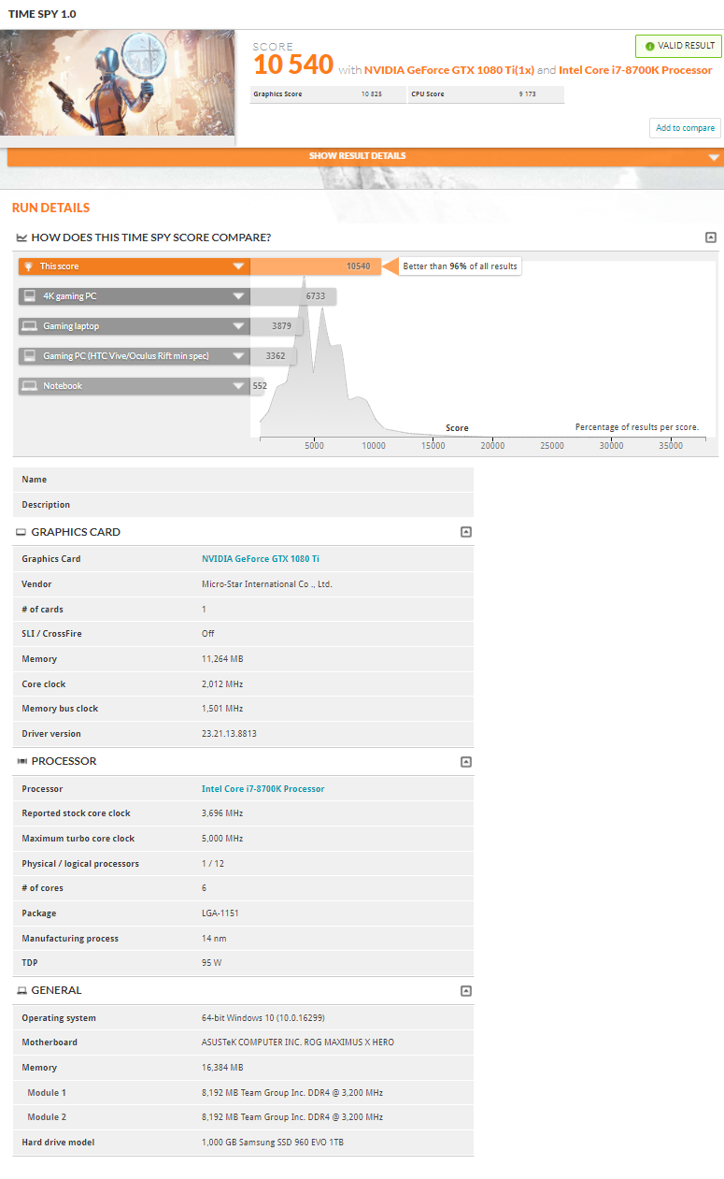Image resolution: width=724 pixels, height=1179 pixels.
Task: Select Module 1 memory details
Action: pos(292,1093)
